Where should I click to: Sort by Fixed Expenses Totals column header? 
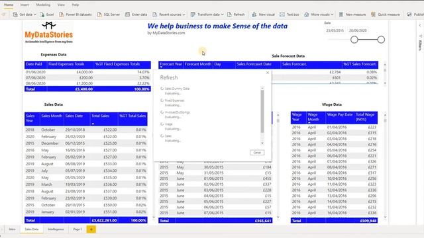point(70,64)
